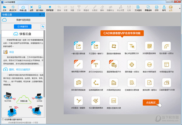
Task: Click the 标注属性随意更改 feature icon
Action: click(96, 101)
